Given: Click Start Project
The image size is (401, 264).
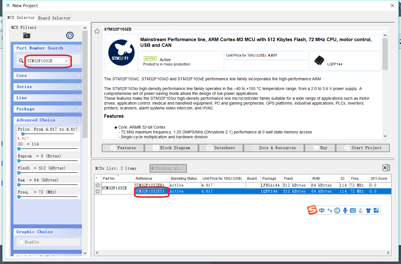Looking at the screenshot, I should coord(363,148).
